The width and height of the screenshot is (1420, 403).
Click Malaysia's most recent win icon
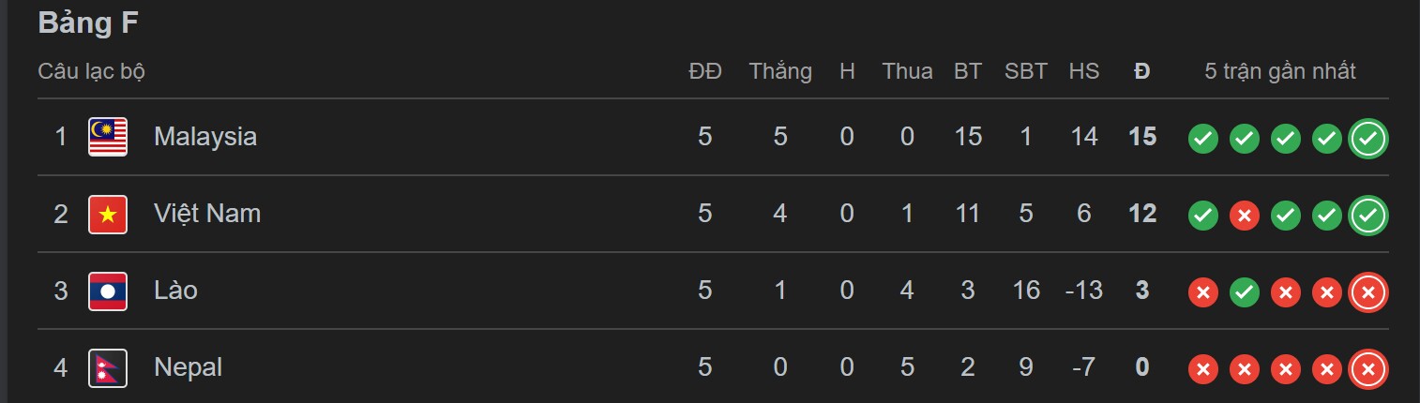(1367, 139)
